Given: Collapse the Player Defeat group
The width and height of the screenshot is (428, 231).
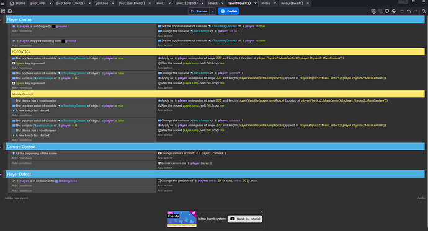Looking at the screenshot, I should pos(1,175).
